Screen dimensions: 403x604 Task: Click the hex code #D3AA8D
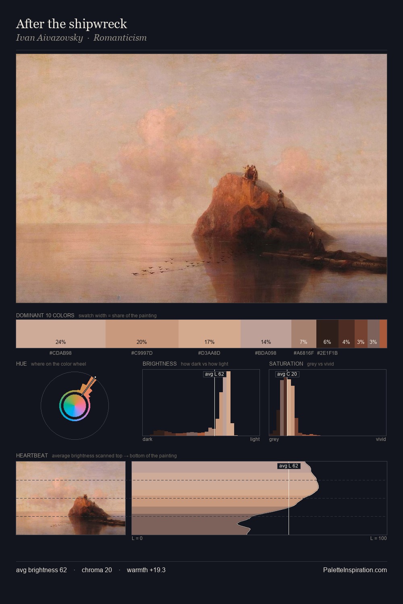(209, 353)
